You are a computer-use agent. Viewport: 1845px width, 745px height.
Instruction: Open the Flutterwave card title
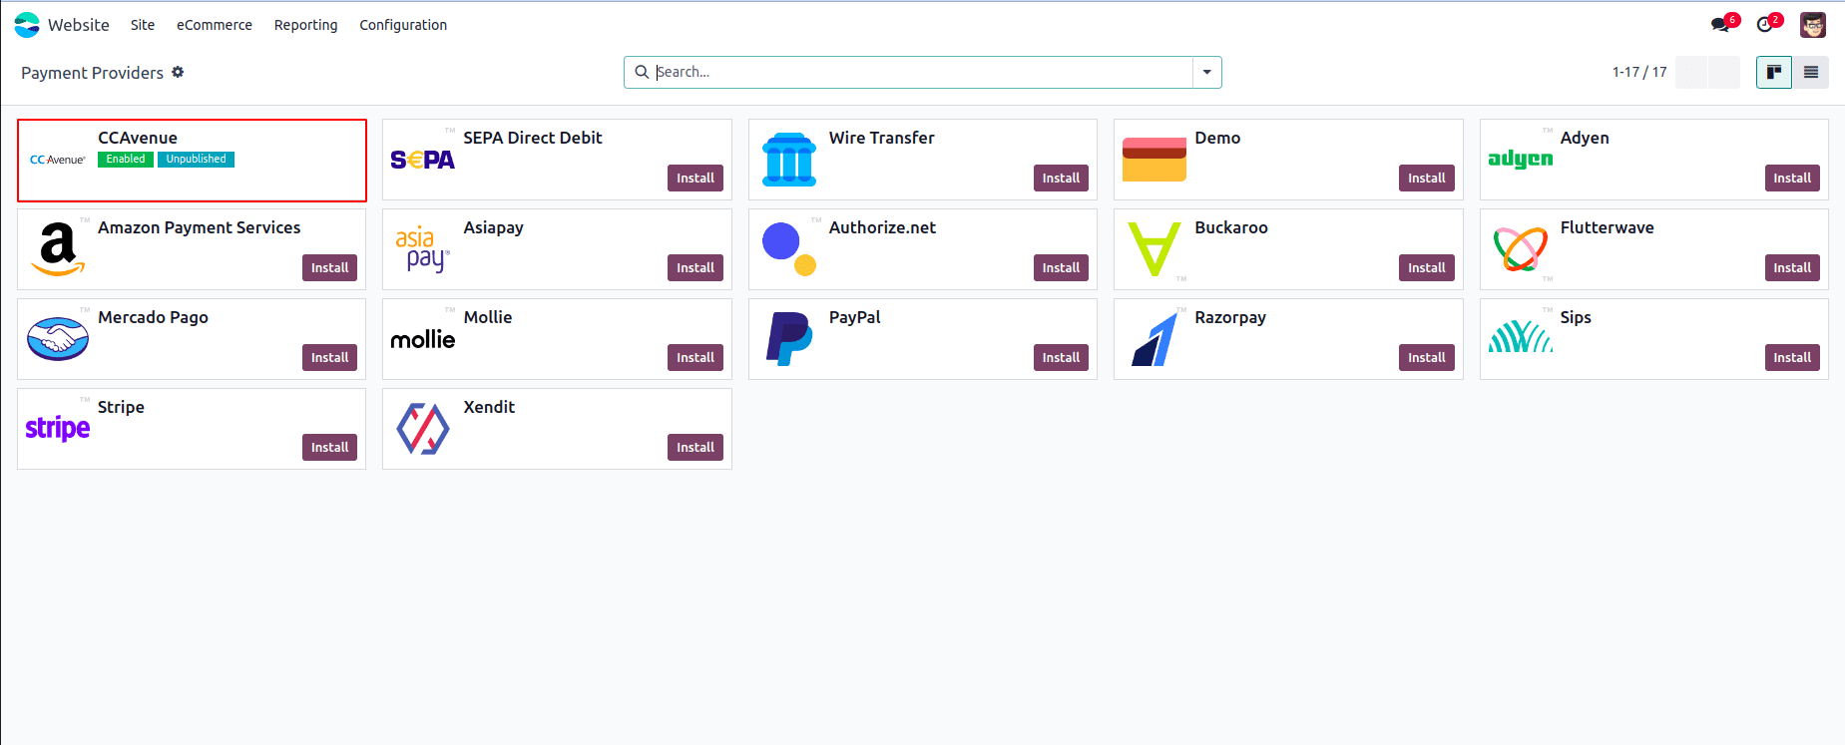(1608, 227)
